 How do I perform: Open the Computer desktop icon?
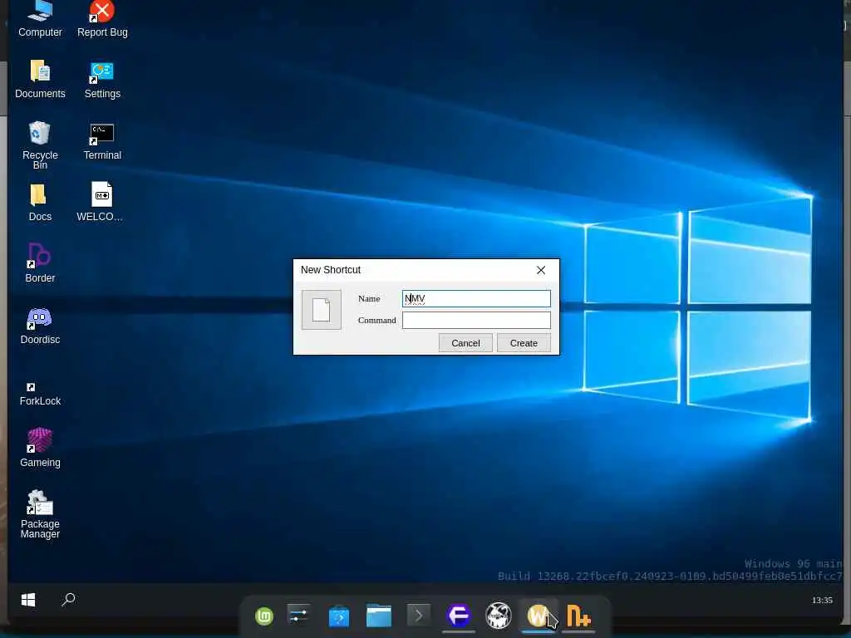[40, 19]
